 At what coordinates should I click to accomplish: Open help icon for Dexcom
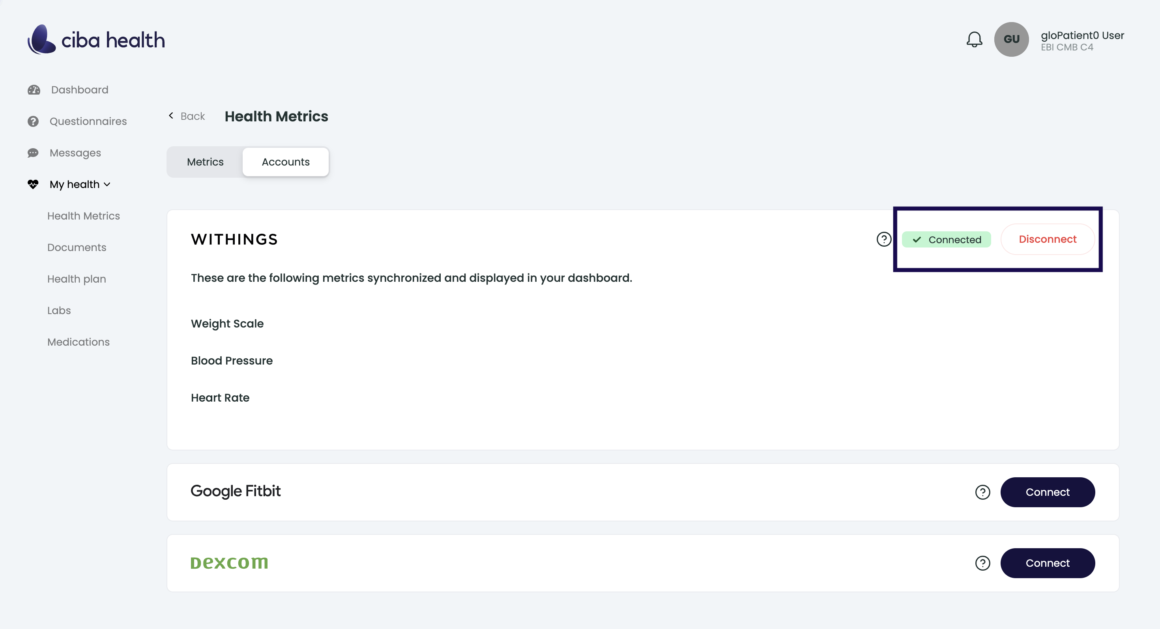coord(982,563)
